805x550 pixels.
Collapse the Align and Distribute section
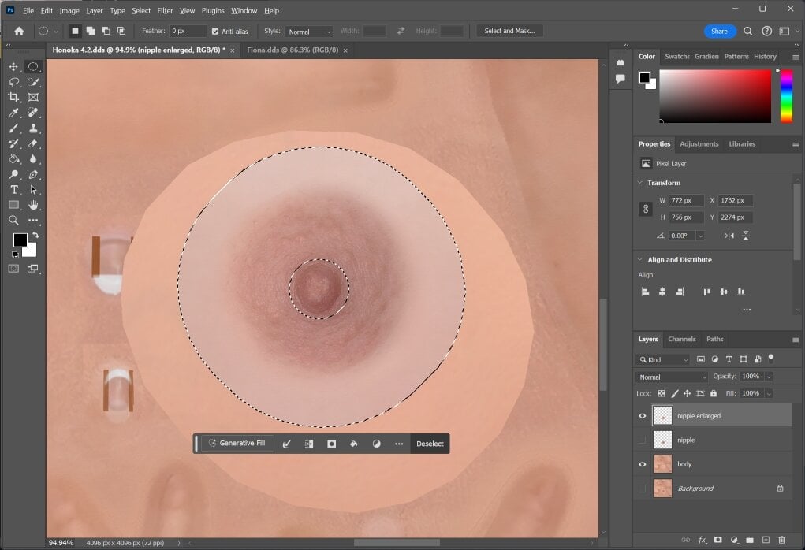pos(639,259)
